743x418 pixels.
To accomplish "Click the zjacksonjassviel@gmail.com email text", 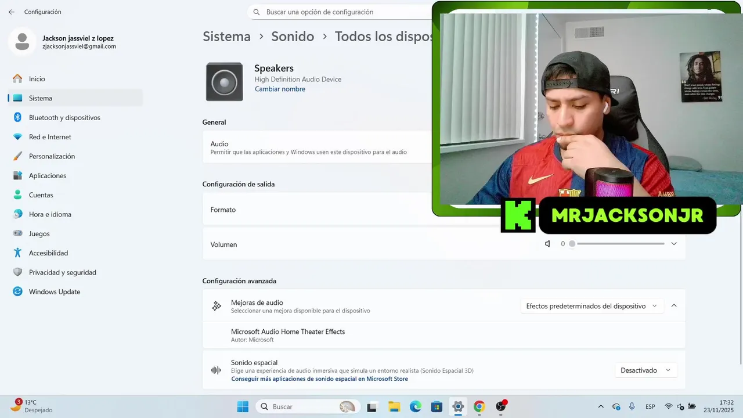I will point(80,46).
